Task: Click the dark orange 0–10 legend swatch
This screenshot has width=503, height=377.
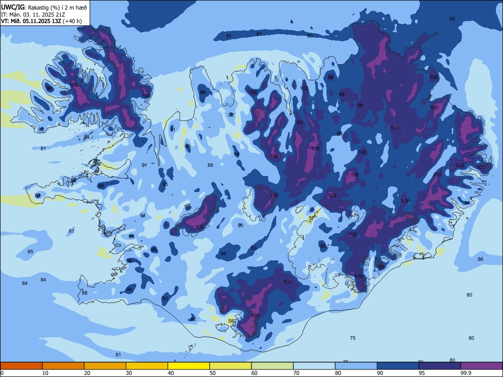Action: (21, 366)
